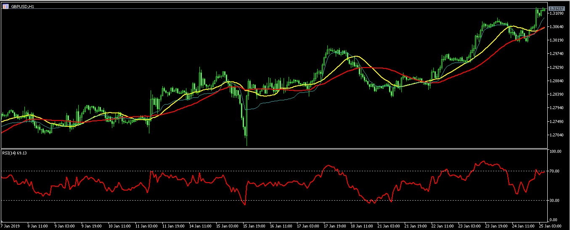Click the 23 Jan 19:00 time label
Image resolution: width=570 pixels, height=230 pixels.
point(496,226)
